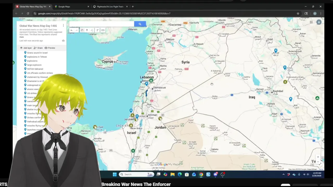Select the Draw a line tool
The height and width of the screenshot is (187, 333).
(x=92, y=30)
